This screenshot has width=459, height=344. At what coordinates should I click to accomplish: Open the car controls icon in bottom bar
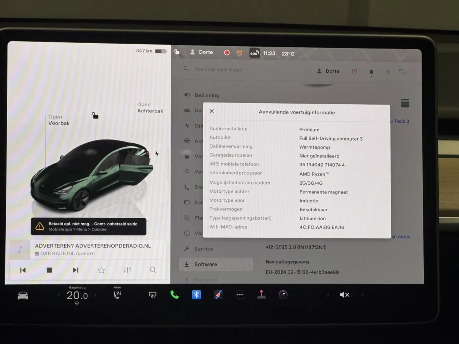[23, 295]
